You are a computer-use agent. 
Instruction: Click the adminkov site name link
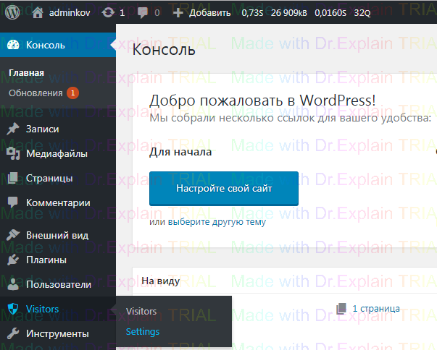point(70,12)
